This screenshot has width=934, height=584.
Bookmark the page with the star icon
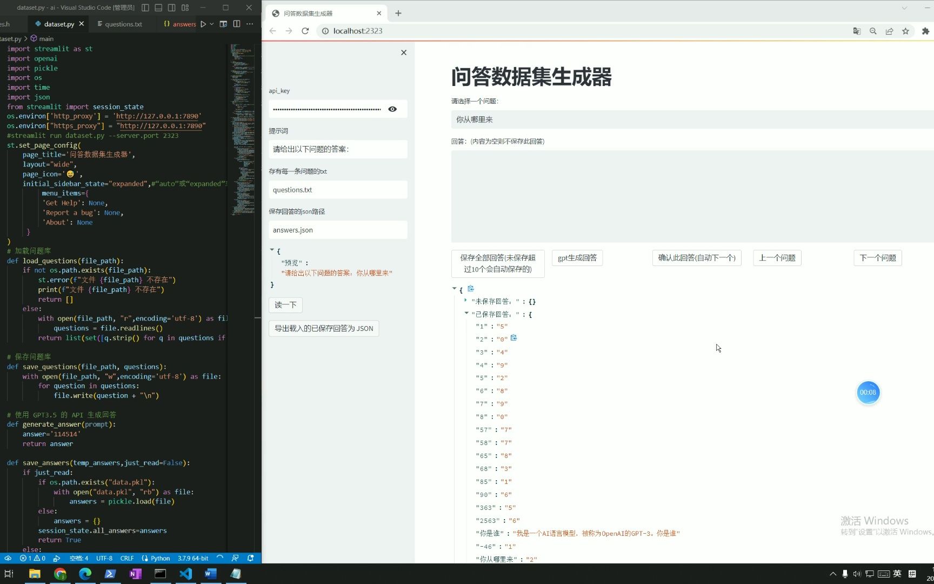coord(906,31)
